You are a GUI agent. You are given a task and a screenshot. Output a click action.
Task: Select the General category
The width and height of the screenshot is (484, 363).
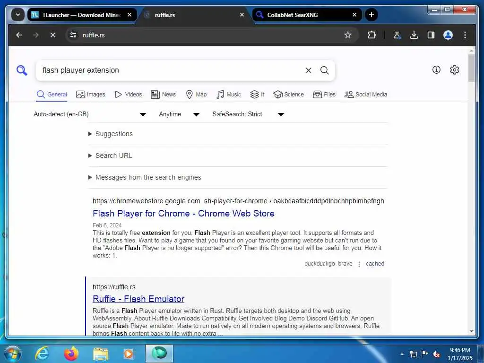(52, 95)
